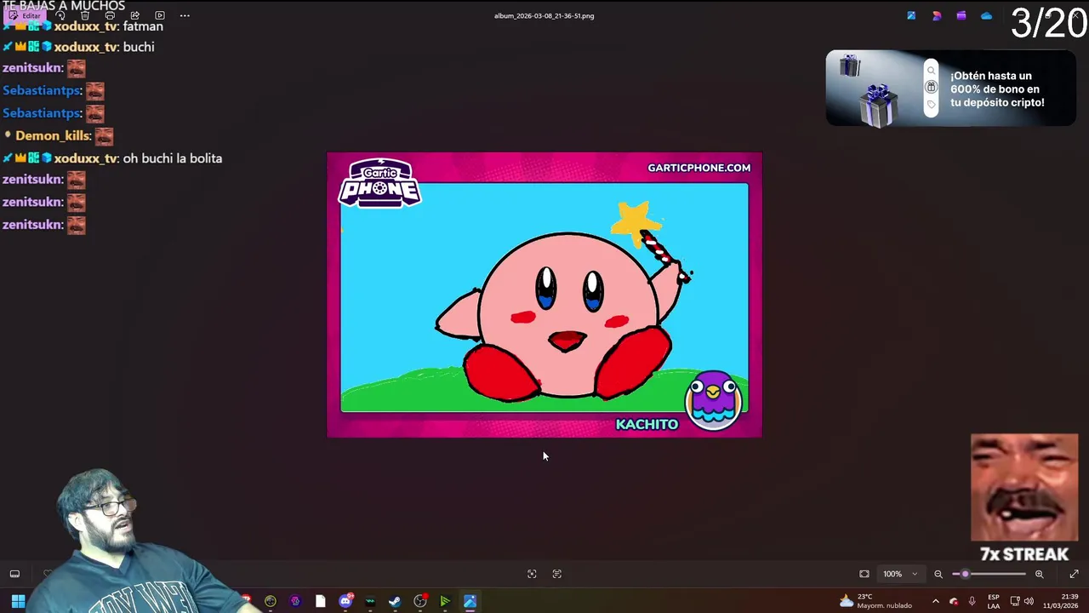Viewport: 1089px width, 613px height.
Task: Click the crypto deposit bonus ad banner
Action: (x=950, y=89)
